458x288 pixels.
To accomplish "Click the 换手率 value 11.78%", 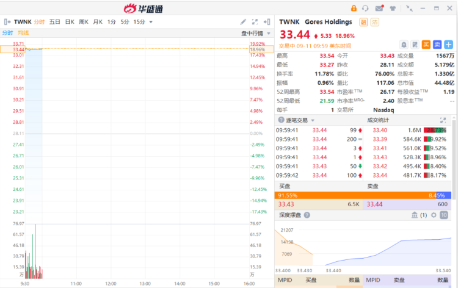I will coord(324,74).
